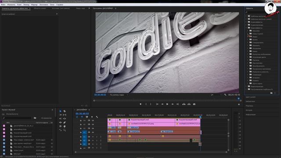Click Mark In in program monitor
Screen dimensions: 281x158
146,104
